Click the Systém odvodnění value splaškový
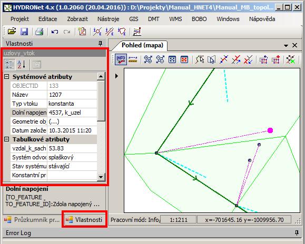The height and width of the screenshot is (244, 305). 72,157
